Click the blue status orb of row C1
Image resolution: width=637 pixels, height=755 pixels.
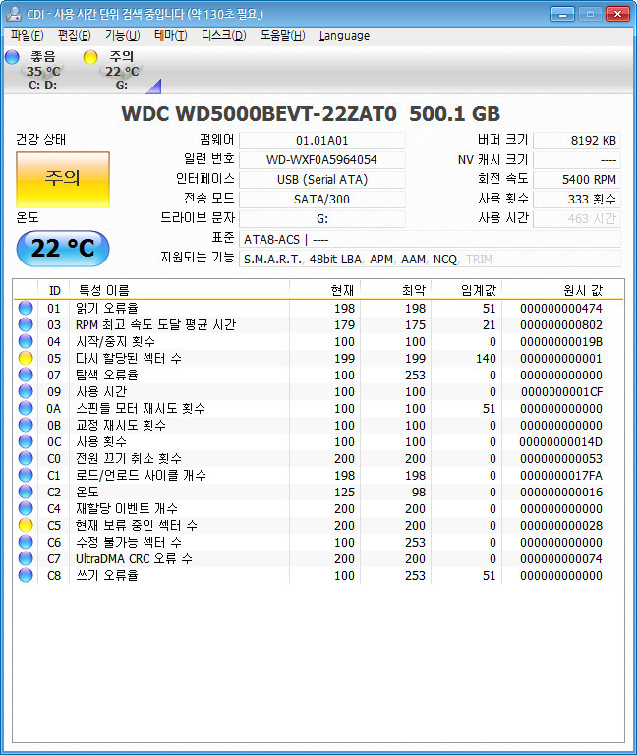pos(26,475)
